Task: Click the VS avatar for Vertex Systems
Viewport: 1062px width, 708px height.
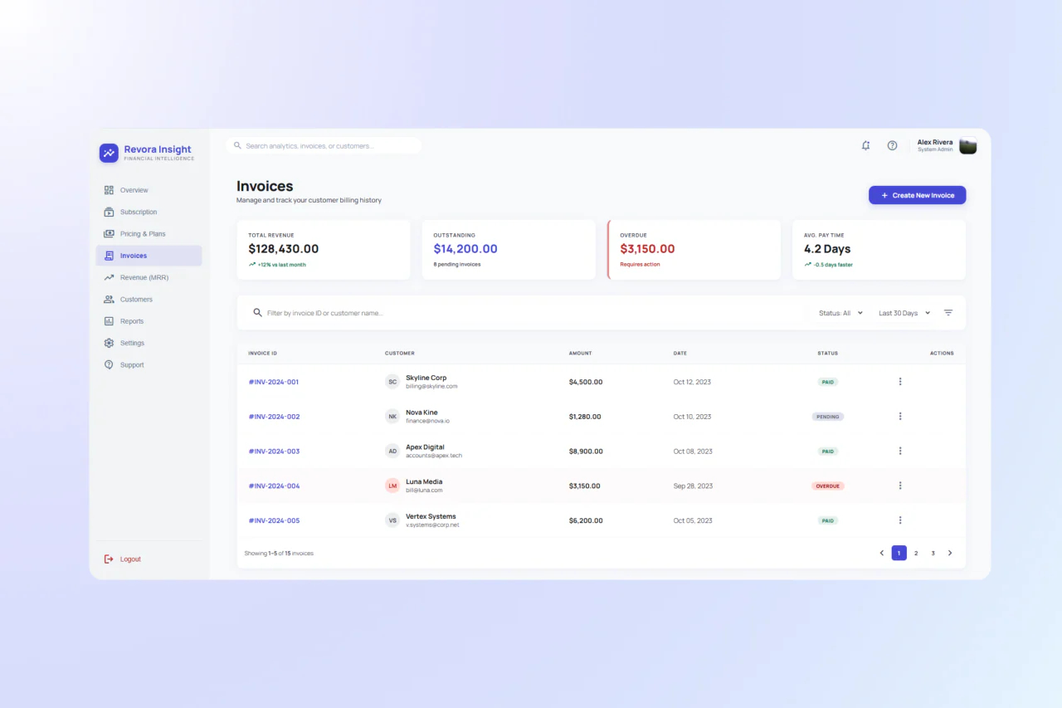Action: click(392, 520)
